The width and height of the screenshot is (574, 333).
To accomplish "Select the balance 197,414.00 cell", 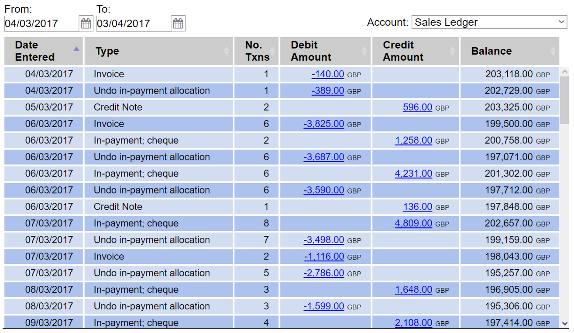I will tap(509, 323).
